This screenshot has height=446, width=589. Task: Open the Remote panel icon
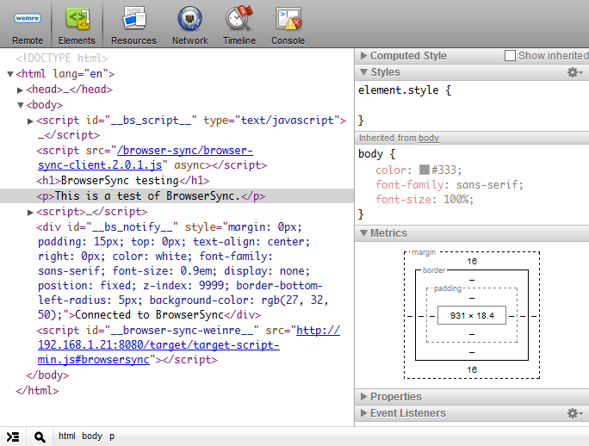28,24
